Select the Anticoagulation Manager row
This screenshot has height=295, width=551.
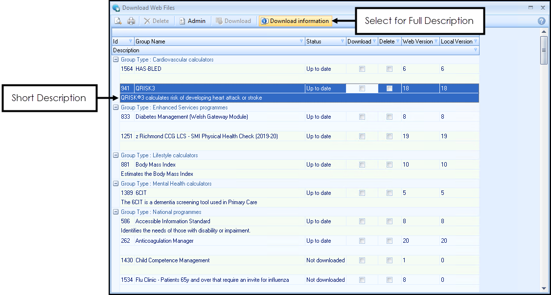pos(164,241)
